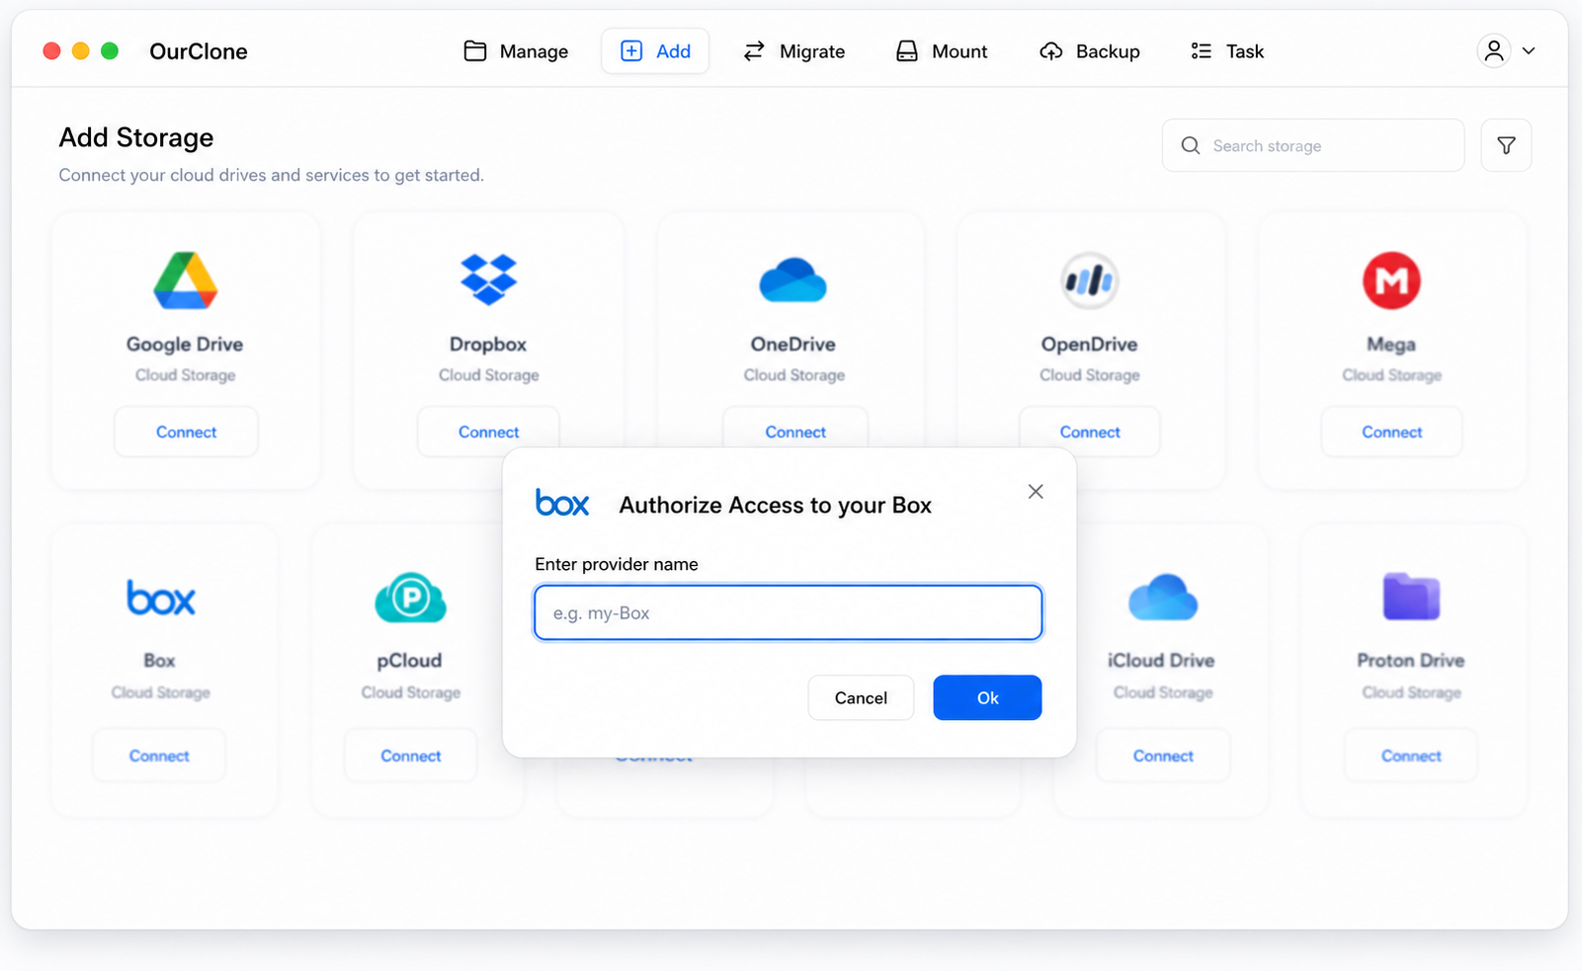Click the Box logo on the card
The width and height of the screenshot is (1582, 971).
[x=161, y=599]
